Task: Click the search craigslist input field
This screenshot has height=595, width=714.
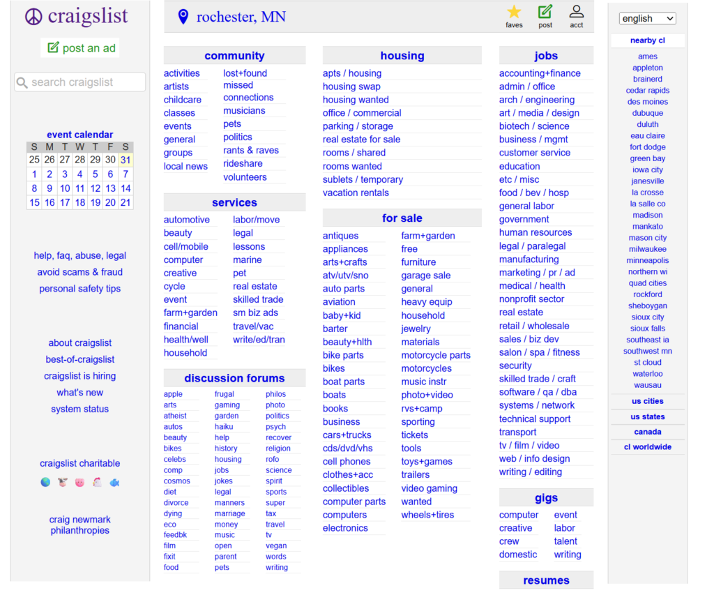Action: click(80, 82)
